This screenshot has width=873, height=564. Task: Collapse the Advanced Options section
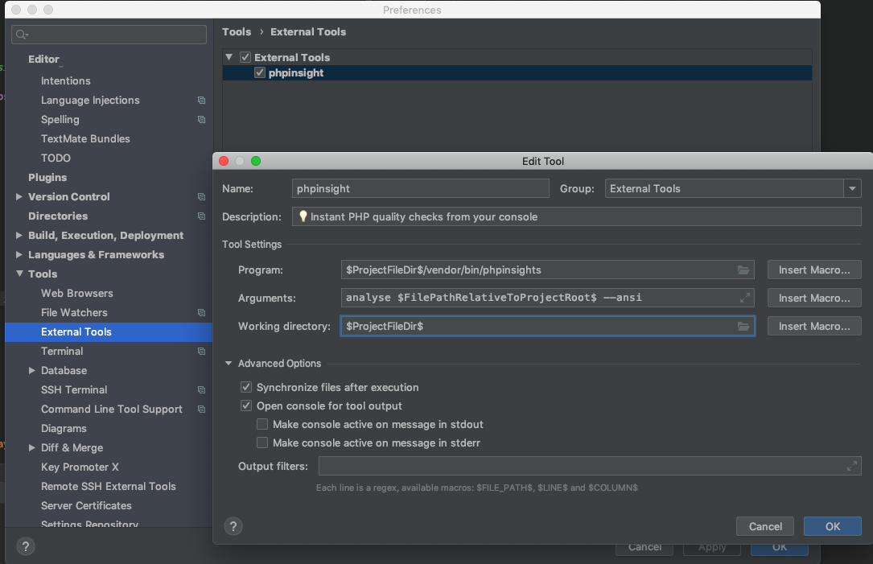(229, 363)
